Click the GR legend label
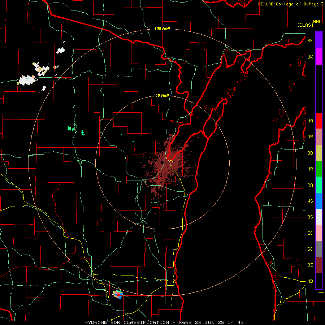 point(310,137)
